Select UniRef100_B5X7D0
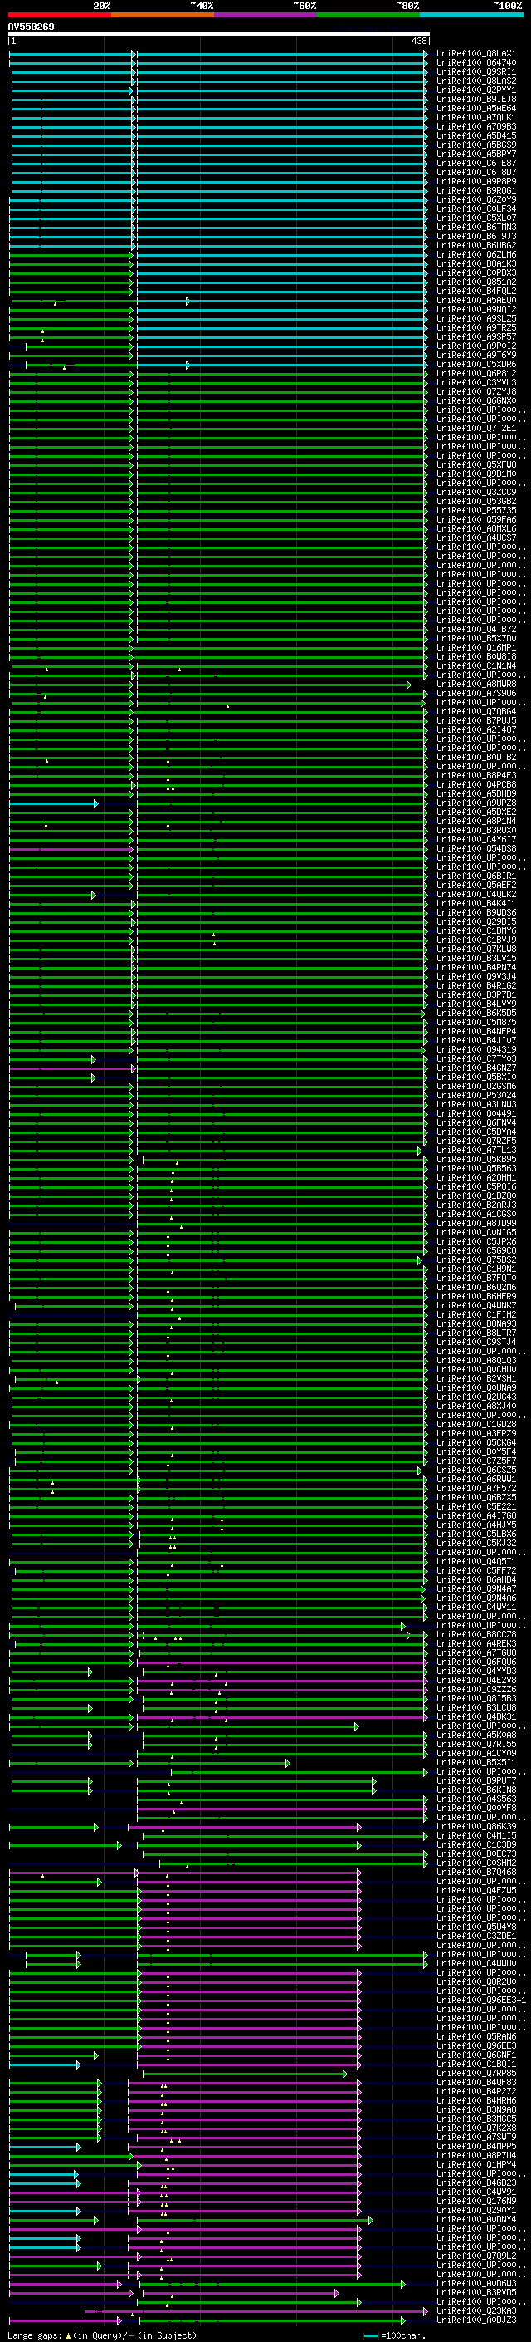Viewport: 531px width, 2342px height. pos(475,638)
